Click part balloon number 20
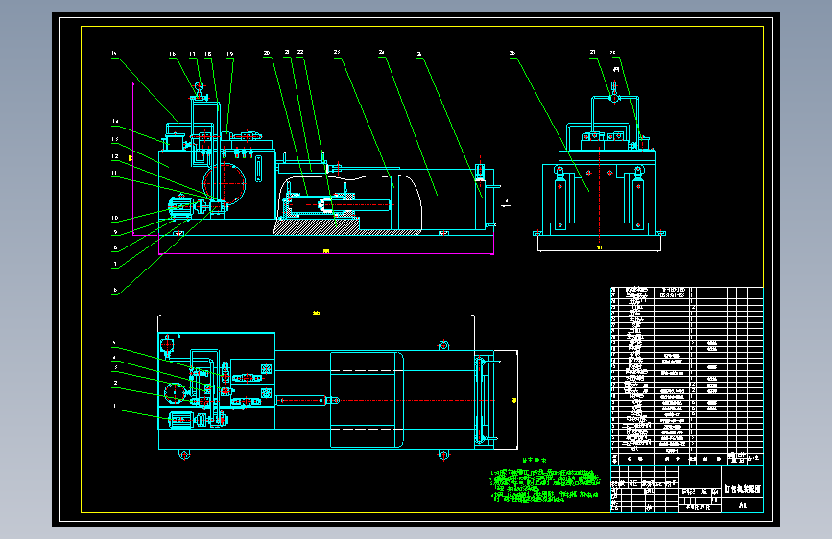 pyautogui.click(x=267, y=53)
